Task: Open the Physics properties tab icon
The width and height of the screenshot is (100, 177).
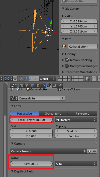Action: [60, 85]
